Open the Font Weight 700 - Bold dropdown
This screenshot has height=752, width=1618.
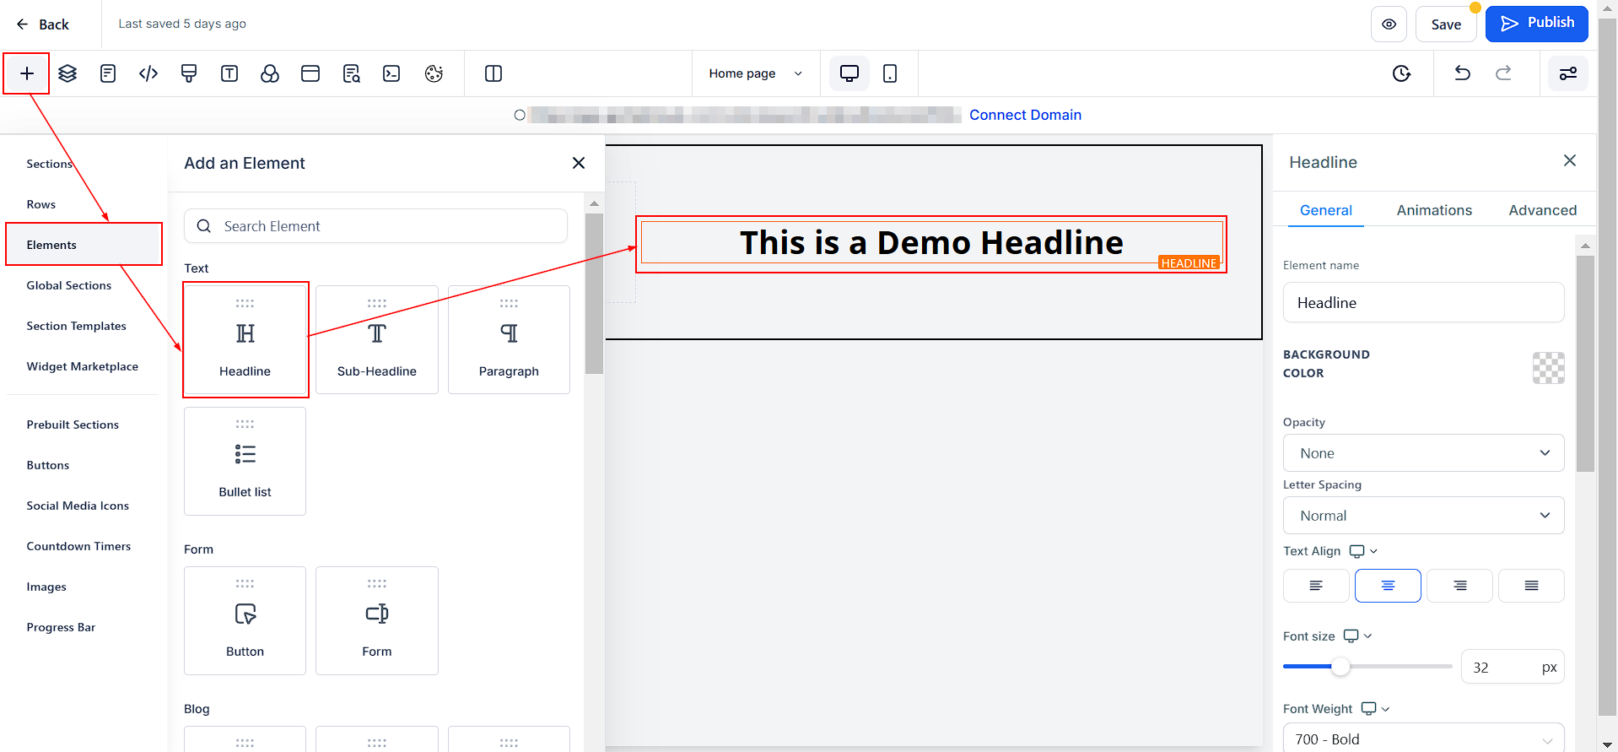coord(1423,738)
